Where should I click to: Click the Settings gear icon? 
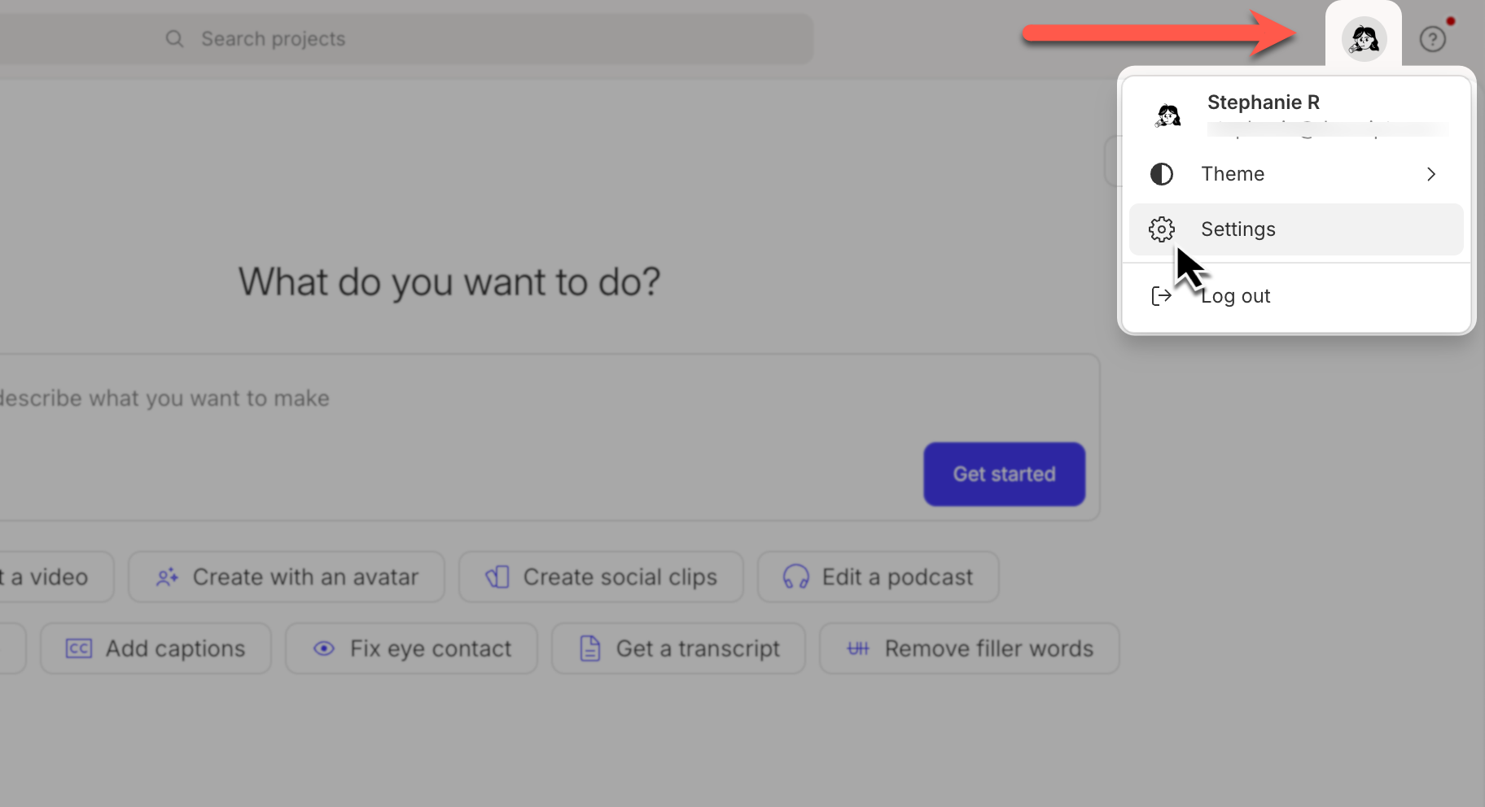point(1161,229)
